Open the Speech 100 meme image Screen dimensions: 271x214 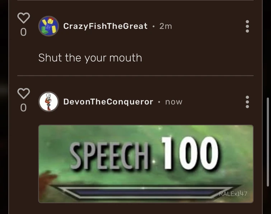click(146, 164)
